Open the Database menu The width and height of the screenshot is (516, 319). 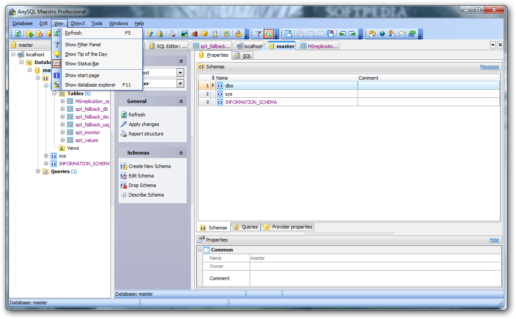[23, 23]
